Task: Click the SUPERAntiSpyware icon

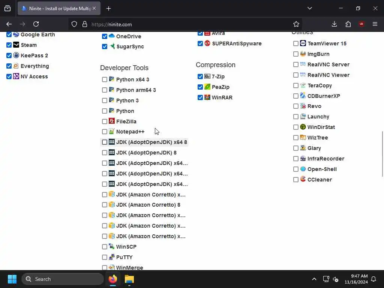Action: (207, 43)
